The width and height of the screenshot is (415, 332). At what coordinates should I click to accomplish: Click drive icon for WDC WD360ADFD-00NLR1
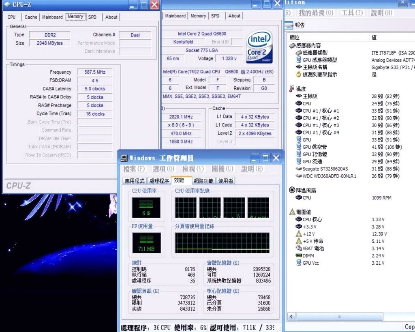pos(299,176)
